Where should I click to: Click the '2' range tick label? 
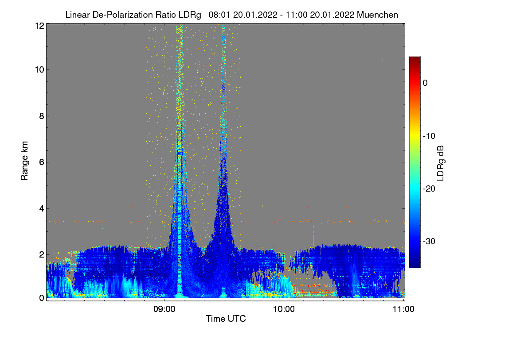pos(41,254)
